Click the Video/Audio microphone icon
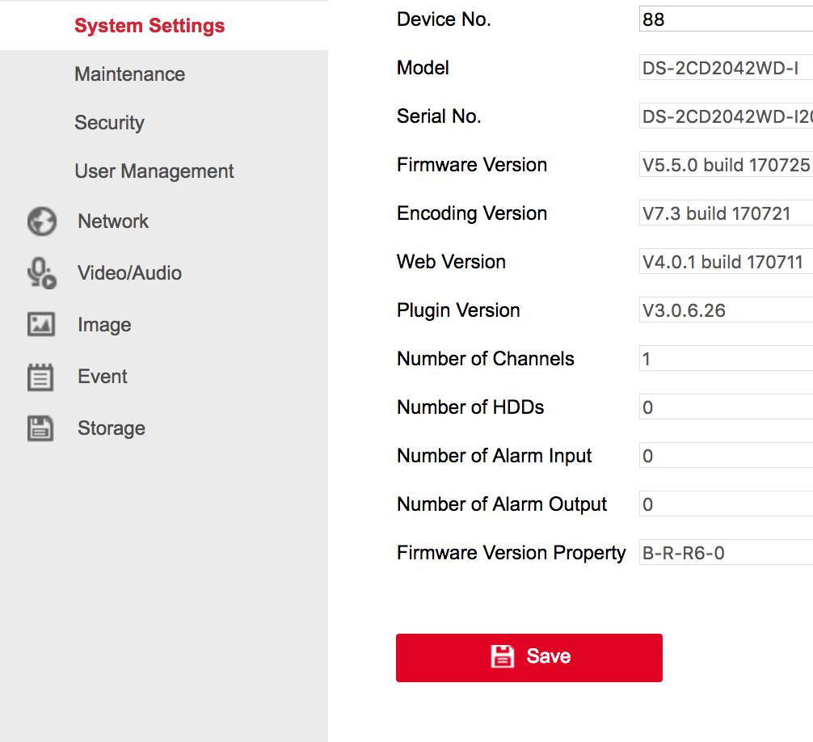This screenshot has height=742, width=813. (x=41, y=273)
